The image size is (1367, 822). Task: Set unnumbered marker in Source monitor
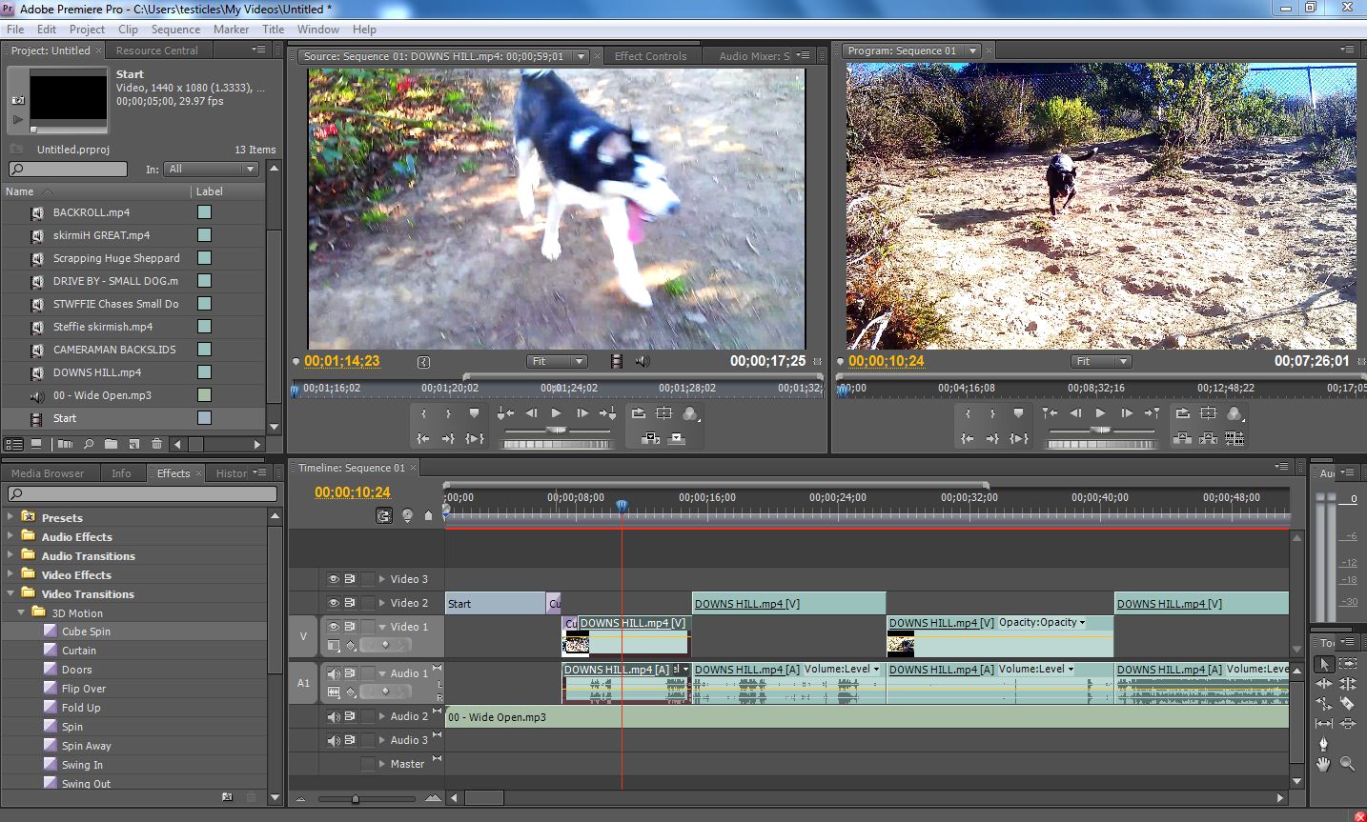pos(474,413)
